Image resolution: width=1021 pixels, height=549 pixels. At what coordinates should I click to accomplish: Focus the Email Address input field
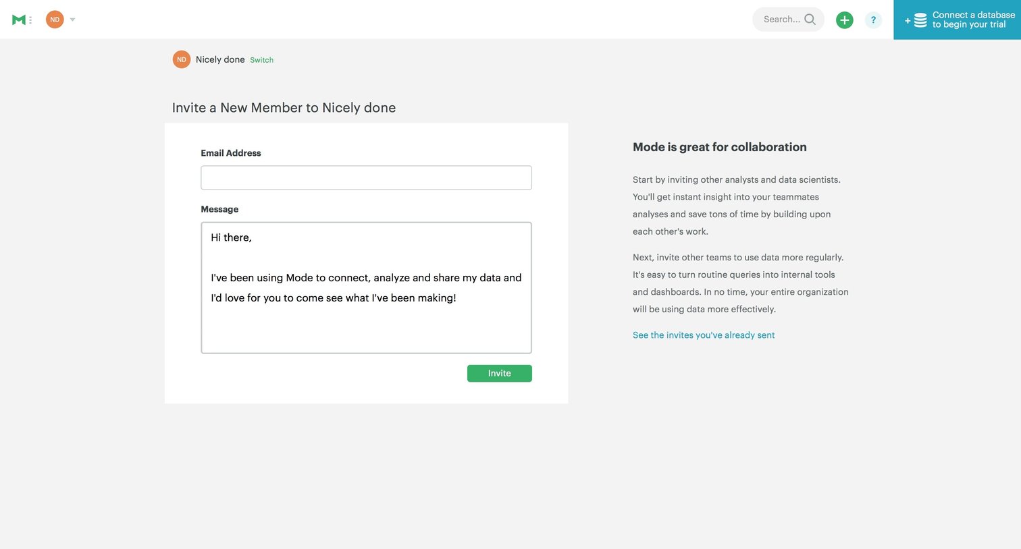(366, 177)
